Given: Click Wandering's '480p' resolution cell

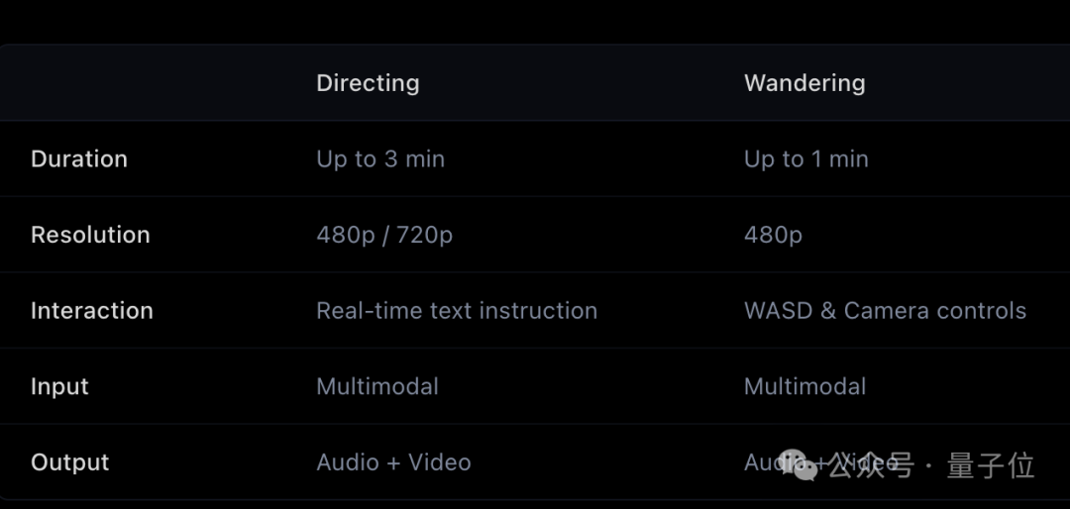Looking at the screenshot, I should [773, 235].
